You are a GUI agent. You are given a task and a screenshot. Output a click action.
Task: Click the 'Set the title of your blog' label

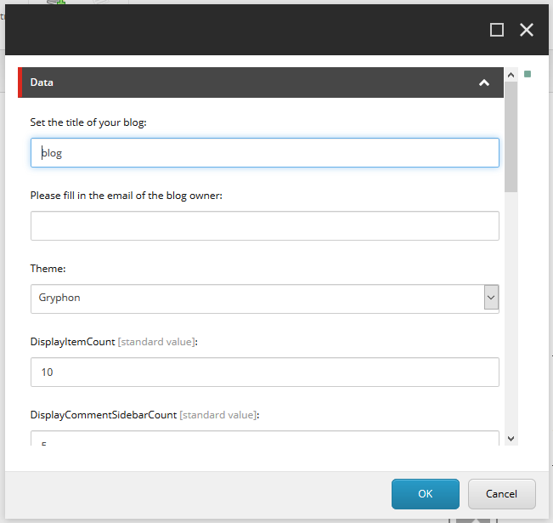click(x=88, y=123)
